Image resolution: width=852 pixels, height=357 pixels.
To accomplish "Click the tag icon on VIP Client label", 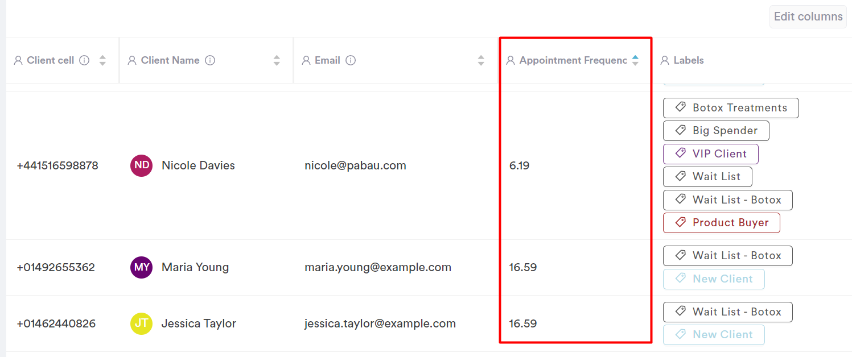I will pos(680,153).
